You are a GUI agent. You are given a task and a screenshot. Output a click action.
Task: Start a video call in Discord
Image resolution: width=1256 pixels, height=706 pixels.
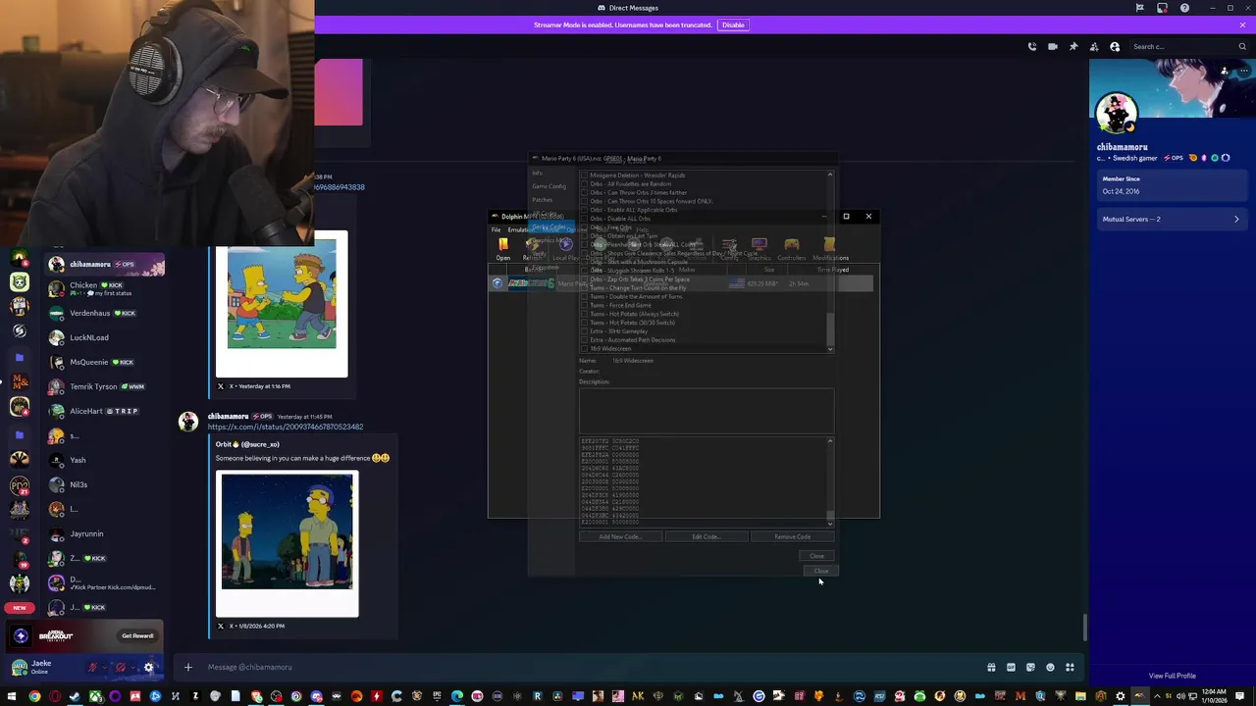(1052, 46)
